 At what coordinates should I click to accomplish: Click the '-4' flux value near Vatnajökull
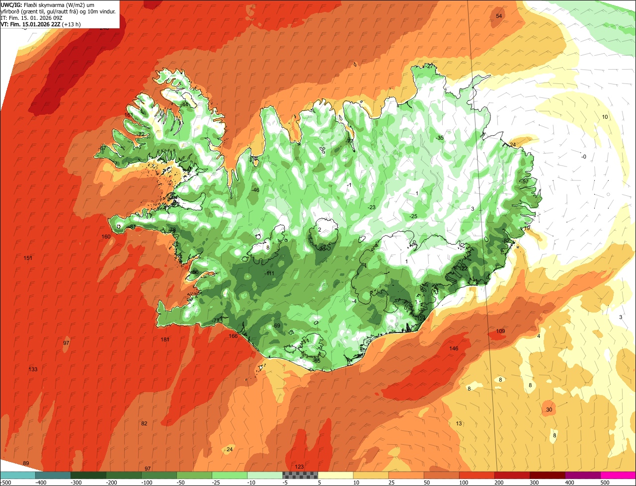tap(354, 301)
